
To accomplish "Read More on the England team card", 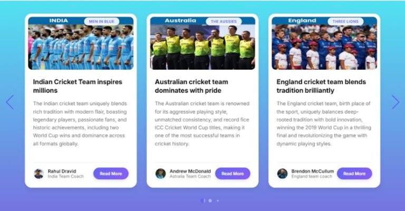I will [354, 174].
